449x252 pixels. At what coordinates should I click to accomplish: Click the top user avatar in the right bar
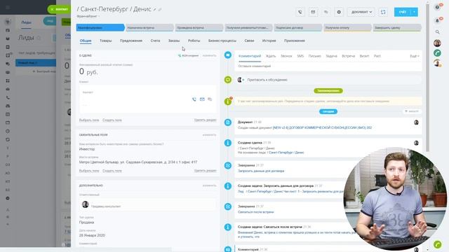(437, 43)
